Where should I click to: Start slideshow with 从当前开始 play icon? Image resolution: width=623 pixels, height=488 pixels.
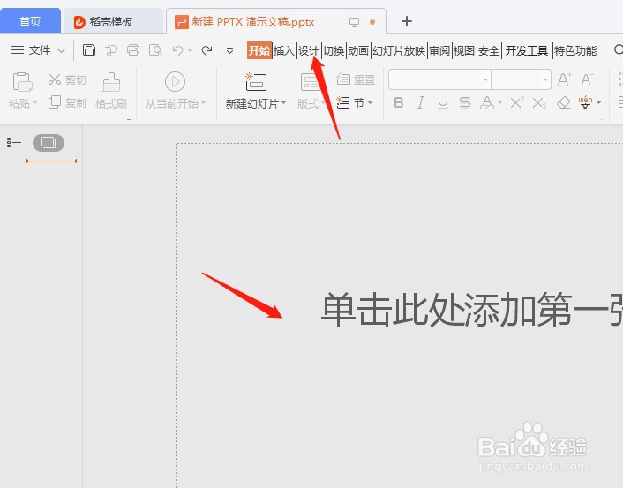(176, 82)
